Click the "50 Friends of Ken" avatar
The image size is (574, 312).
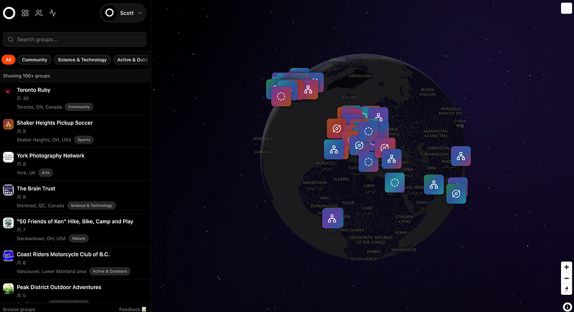[x=8, y=223]
